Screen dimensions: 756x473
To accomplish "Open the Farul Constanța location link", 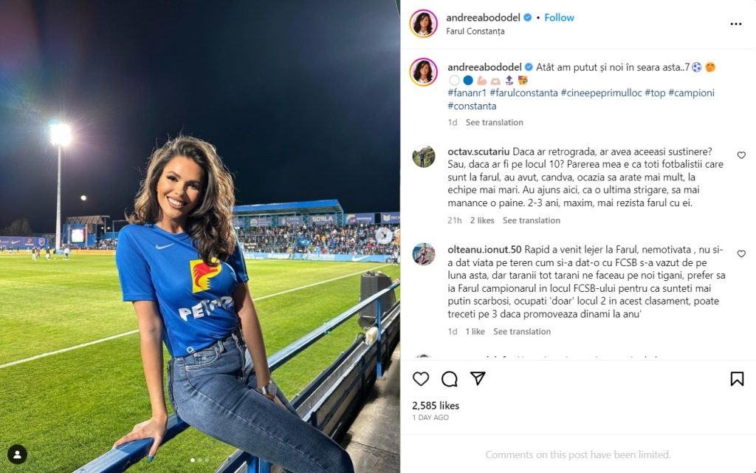I will [475, 32].
